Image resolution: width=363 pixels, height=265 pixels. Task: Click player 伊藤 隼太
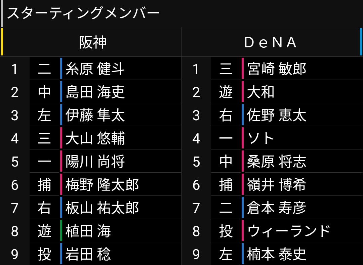click(95, 115)
